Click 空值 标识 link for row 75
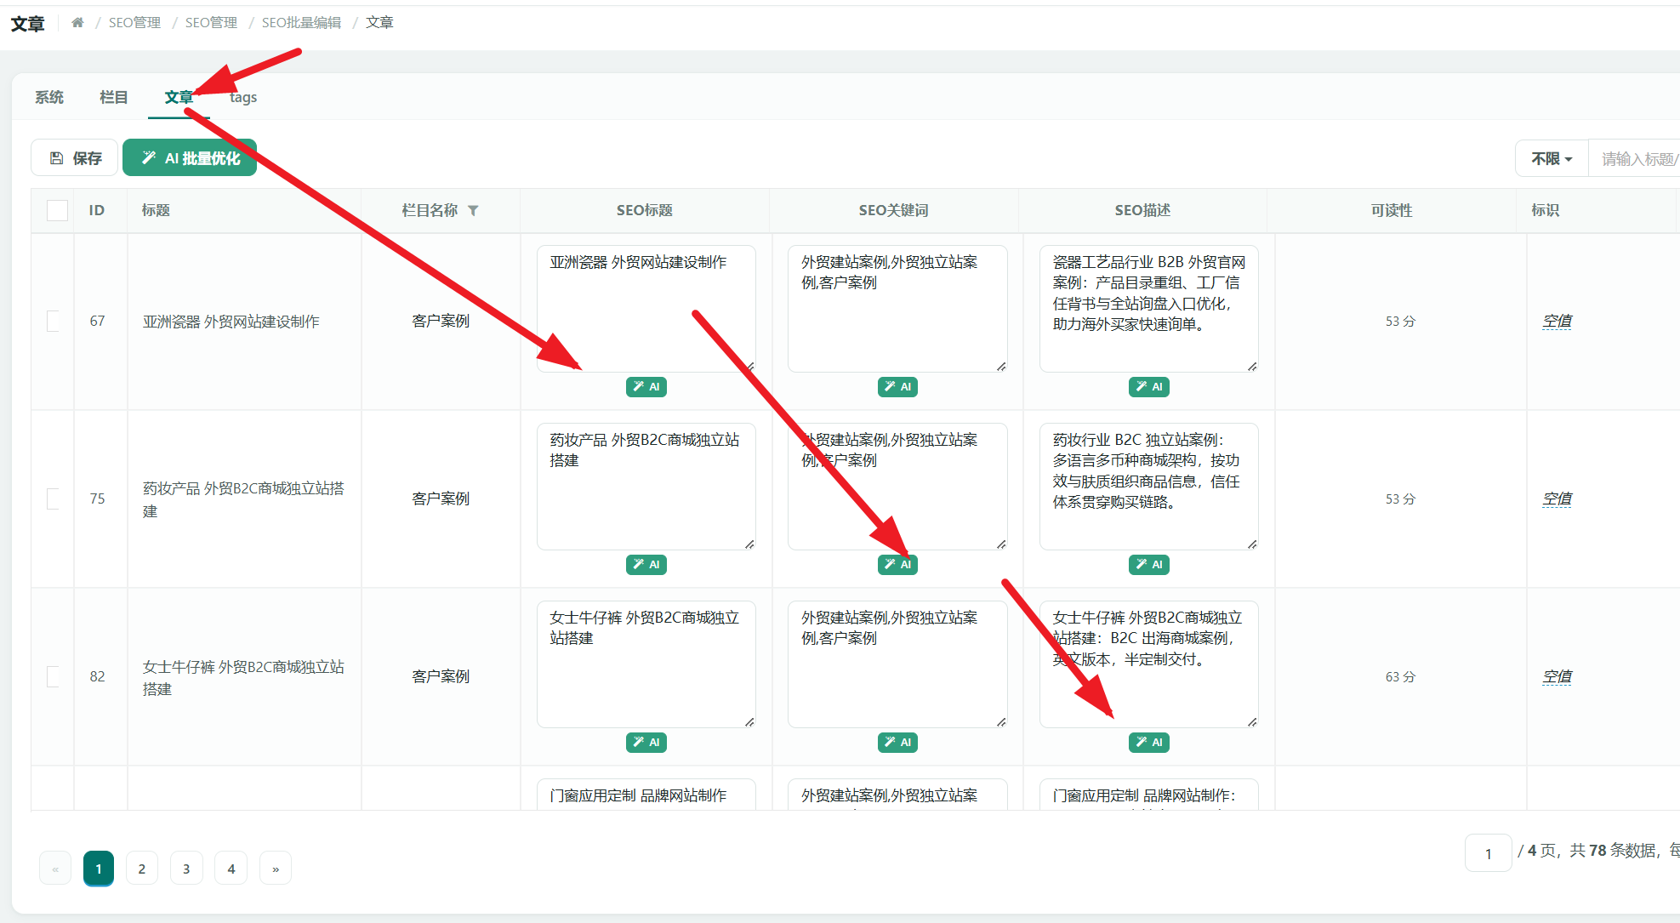Image resolution: width=1680 pixels, height=923 pixels. [x=1557, y=499]
